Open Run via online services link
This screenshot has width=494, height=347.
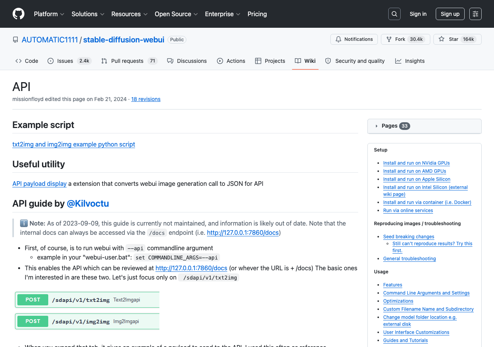pyautogui.click(x=408, y=211)
